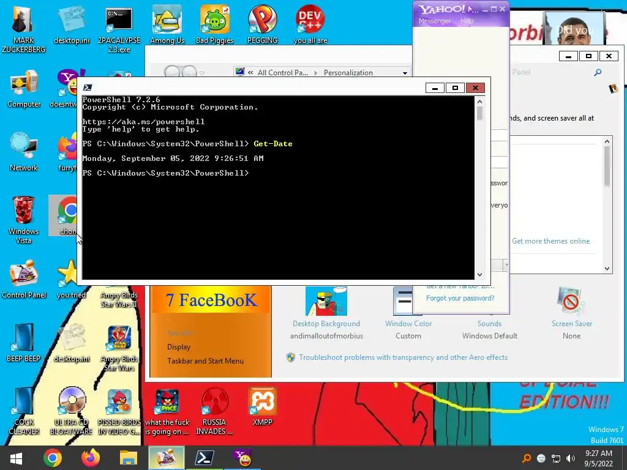Open RUSSIA INVADES radioactive icon

[214, 411]
